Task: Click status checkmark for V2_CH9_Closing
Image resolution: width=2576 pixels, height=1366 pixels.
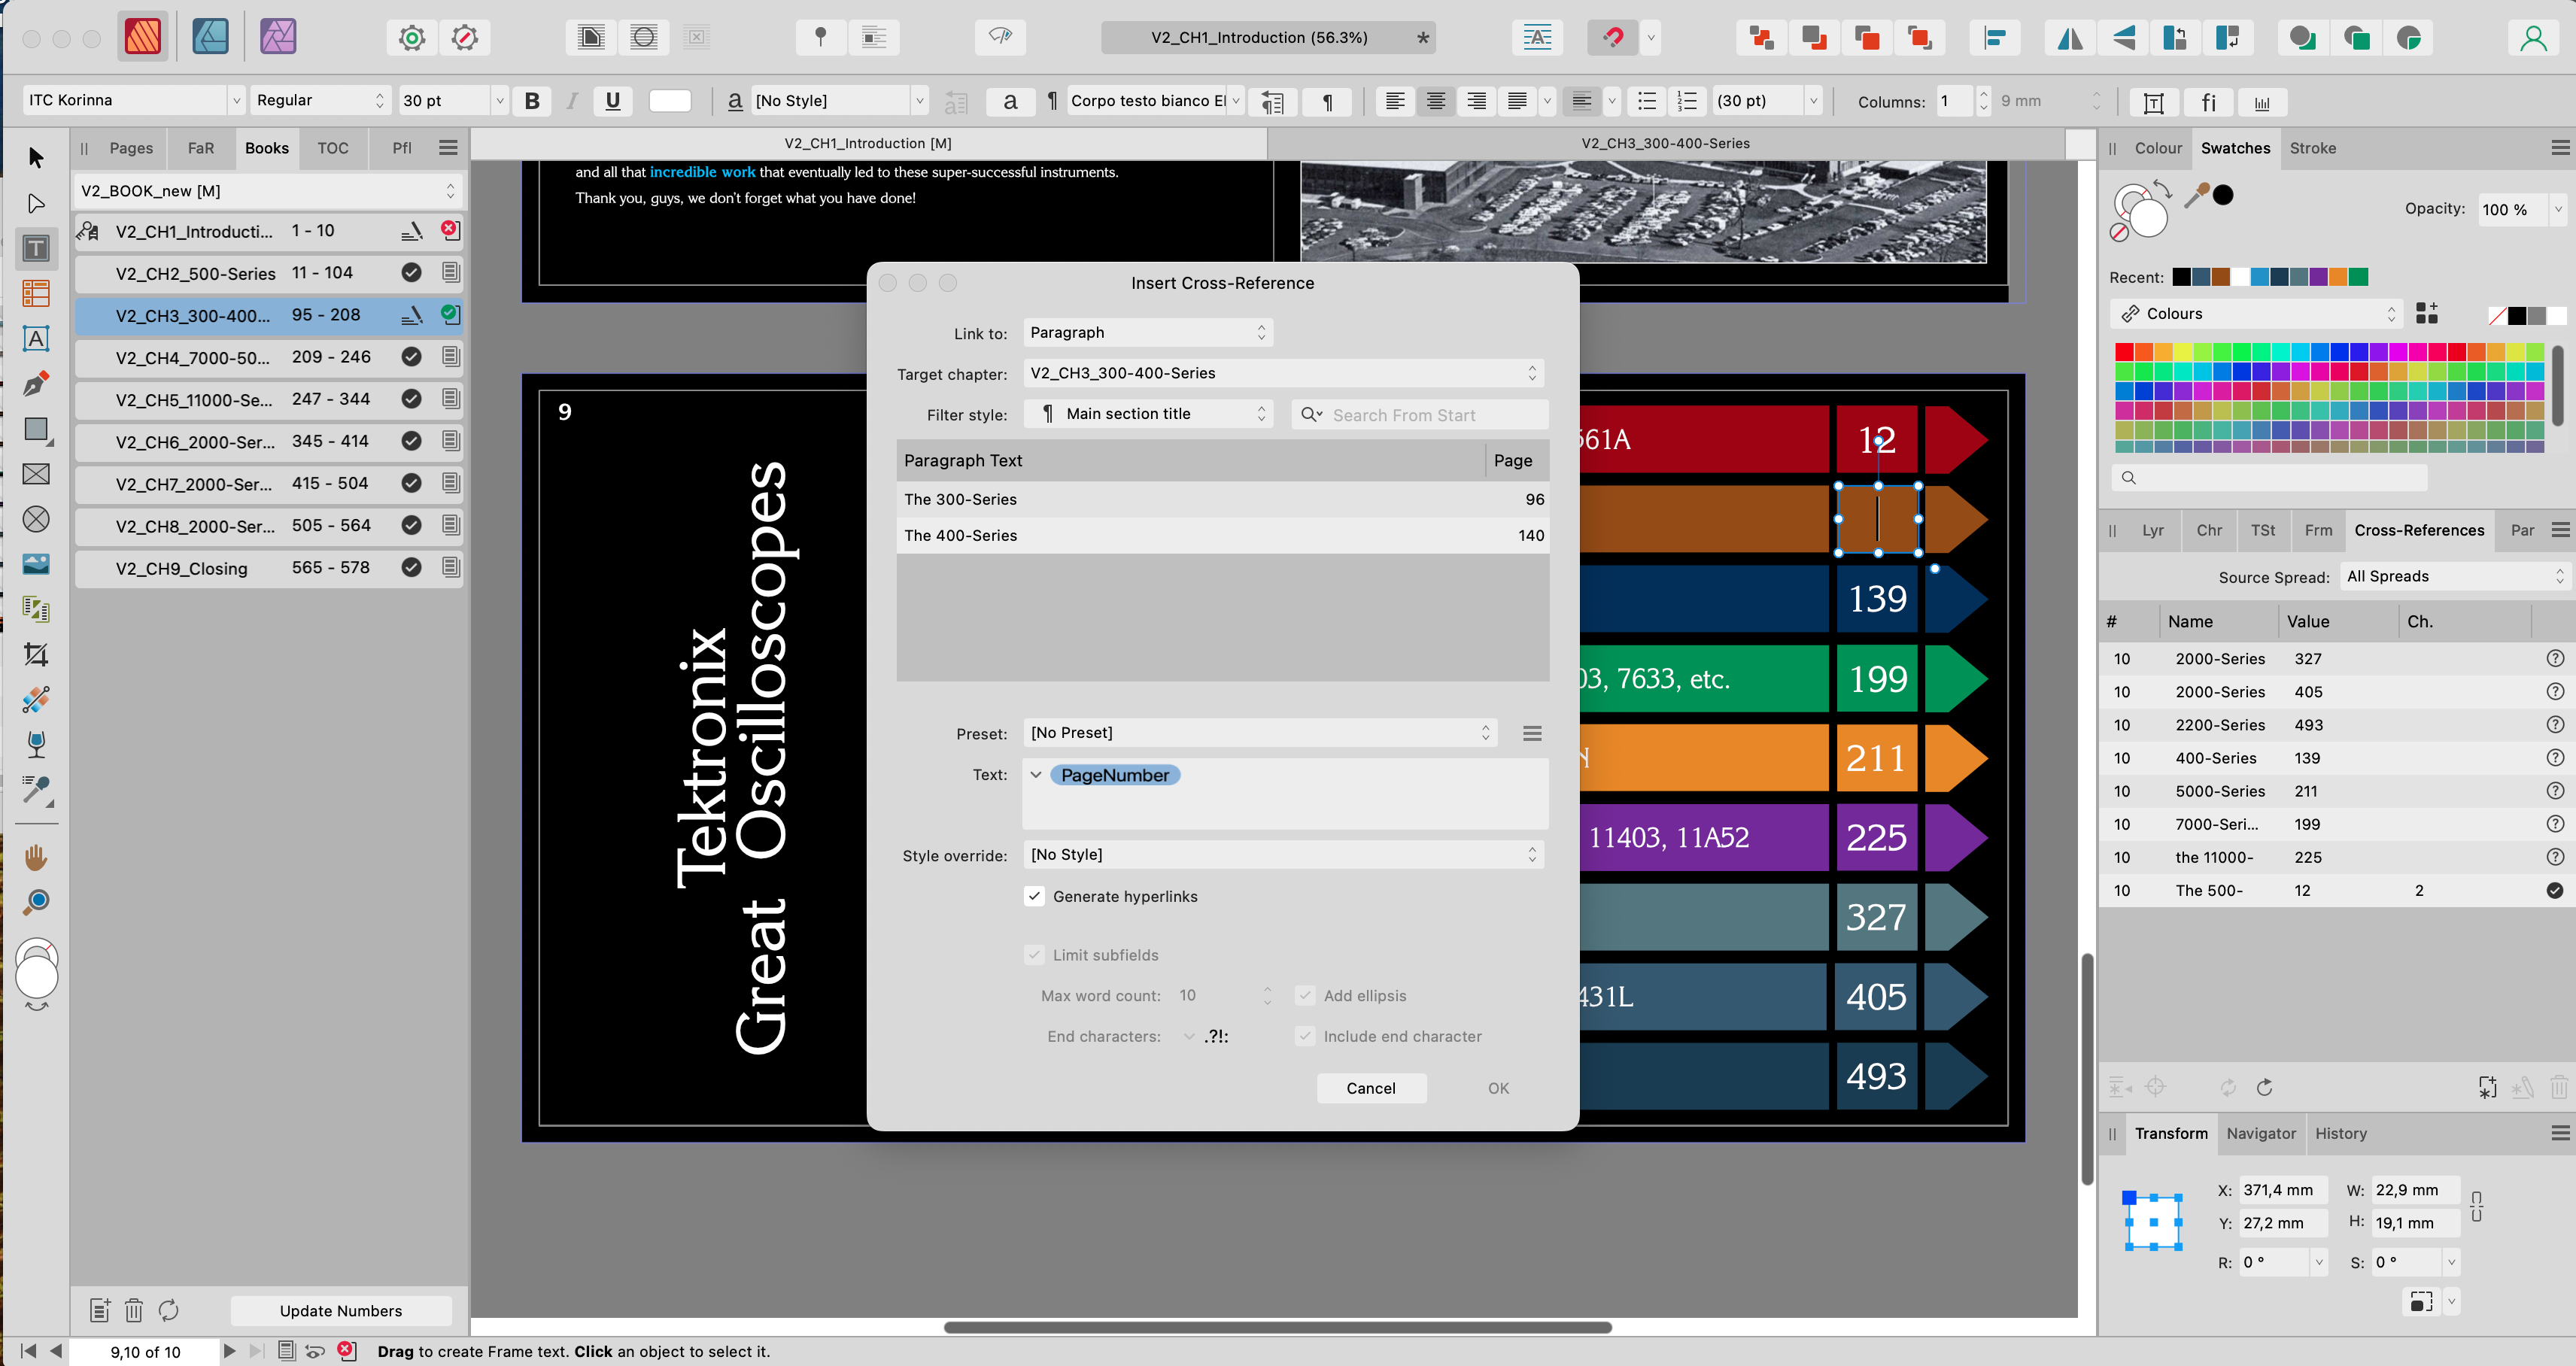Action: coord(411,567)
